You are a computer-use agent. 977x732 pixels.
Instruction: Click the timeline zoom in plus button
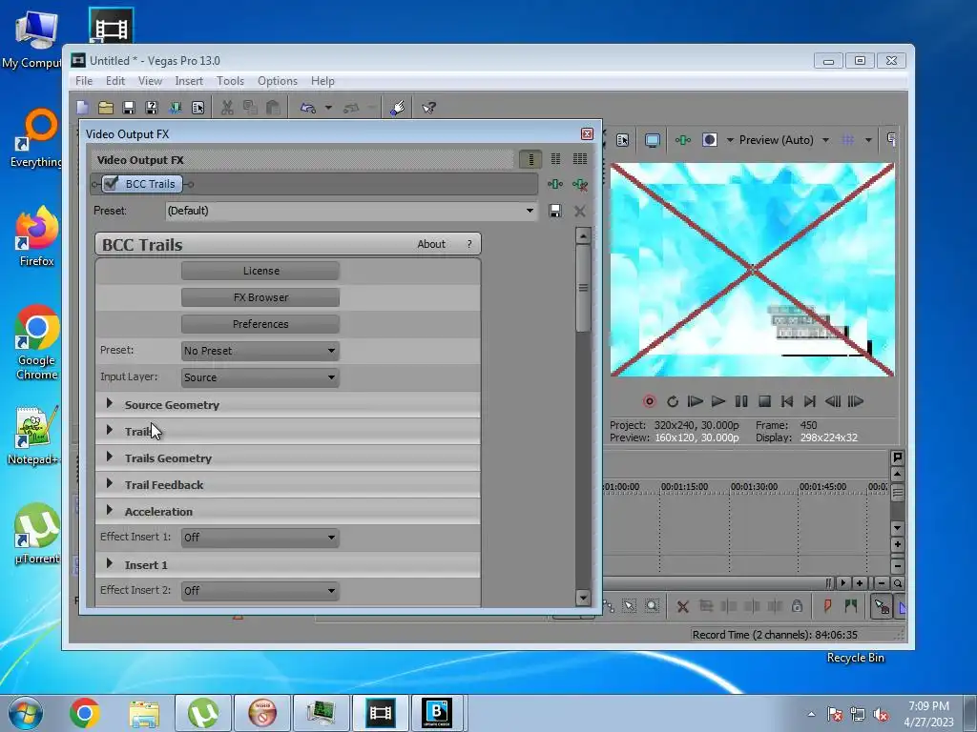(860, 583)
